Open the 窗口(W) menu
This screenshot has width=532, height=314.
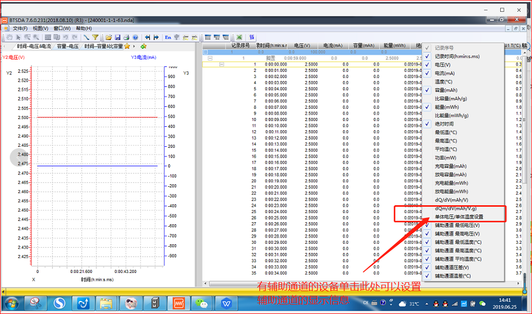(x=62, y=29)
